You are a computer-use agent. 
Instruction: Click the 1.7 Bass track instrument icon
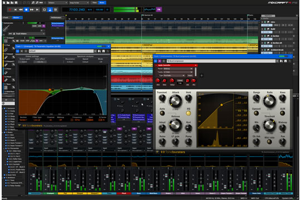coord(6,88)
